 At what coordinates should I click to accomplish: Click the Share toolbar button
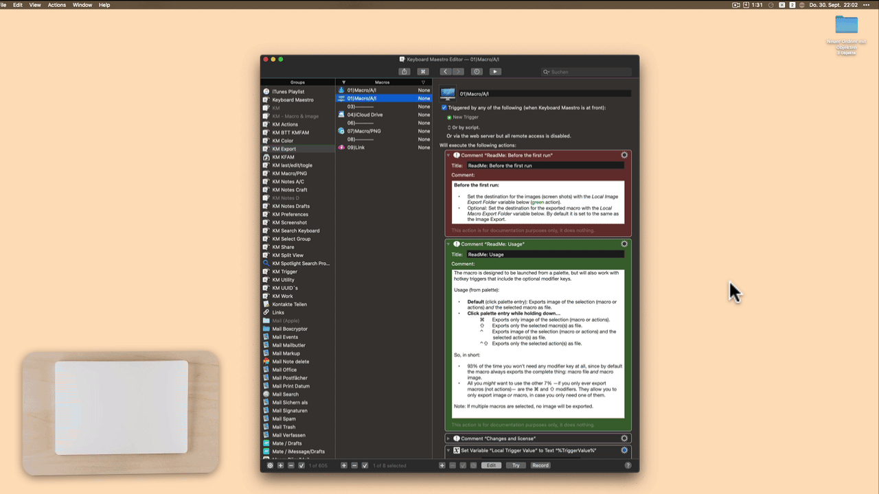click(404, 71)
